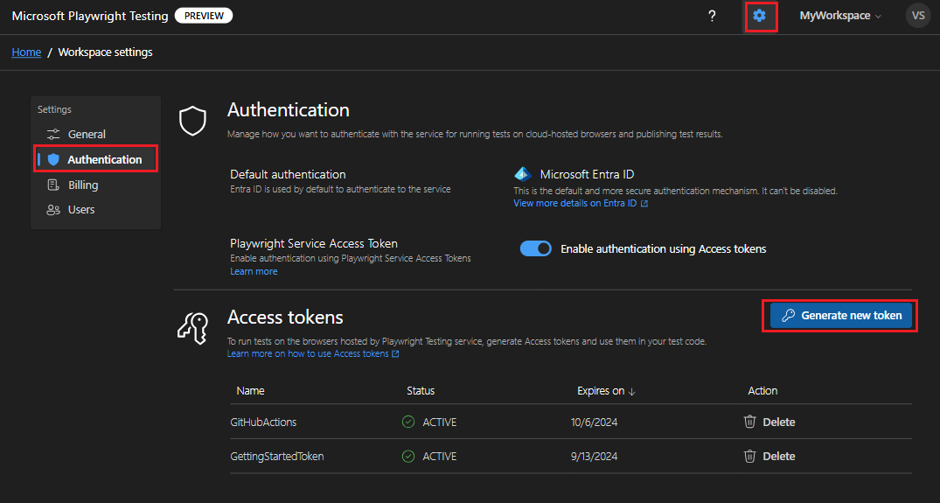Open the VS user avatar
The width and height of the screenshot is (940, 503).
click(x=917, y=16)
